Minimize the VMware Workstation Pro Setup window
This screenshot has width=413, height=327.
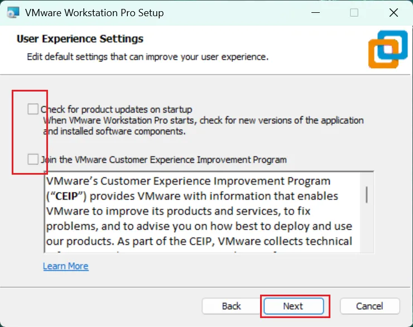(x=315, y=12)
